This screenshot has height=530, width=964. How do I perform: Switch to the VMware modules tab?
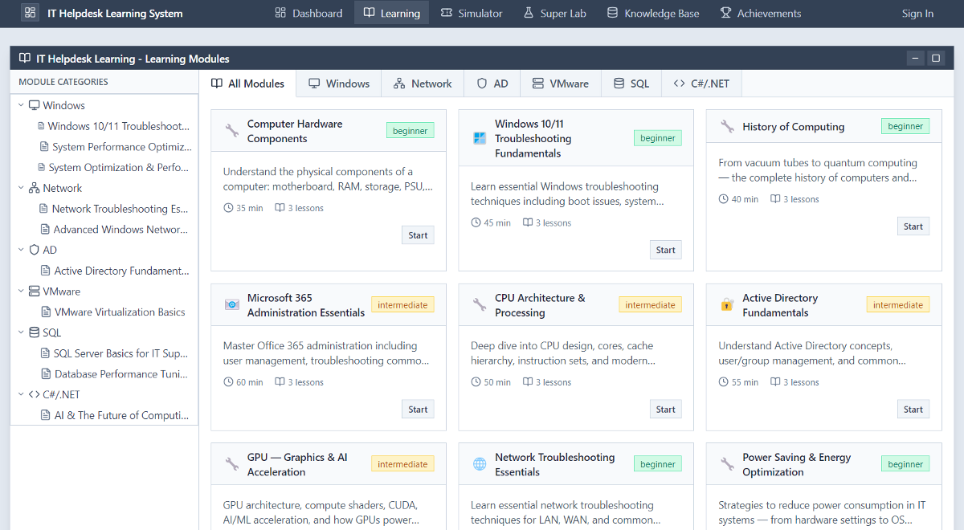click(561, 84)
